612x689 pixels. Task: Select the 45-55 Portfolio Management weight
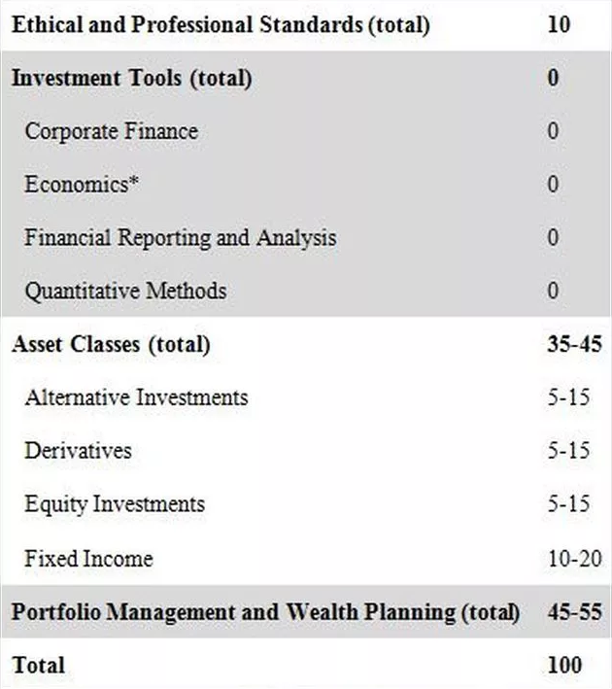[574, 612]
